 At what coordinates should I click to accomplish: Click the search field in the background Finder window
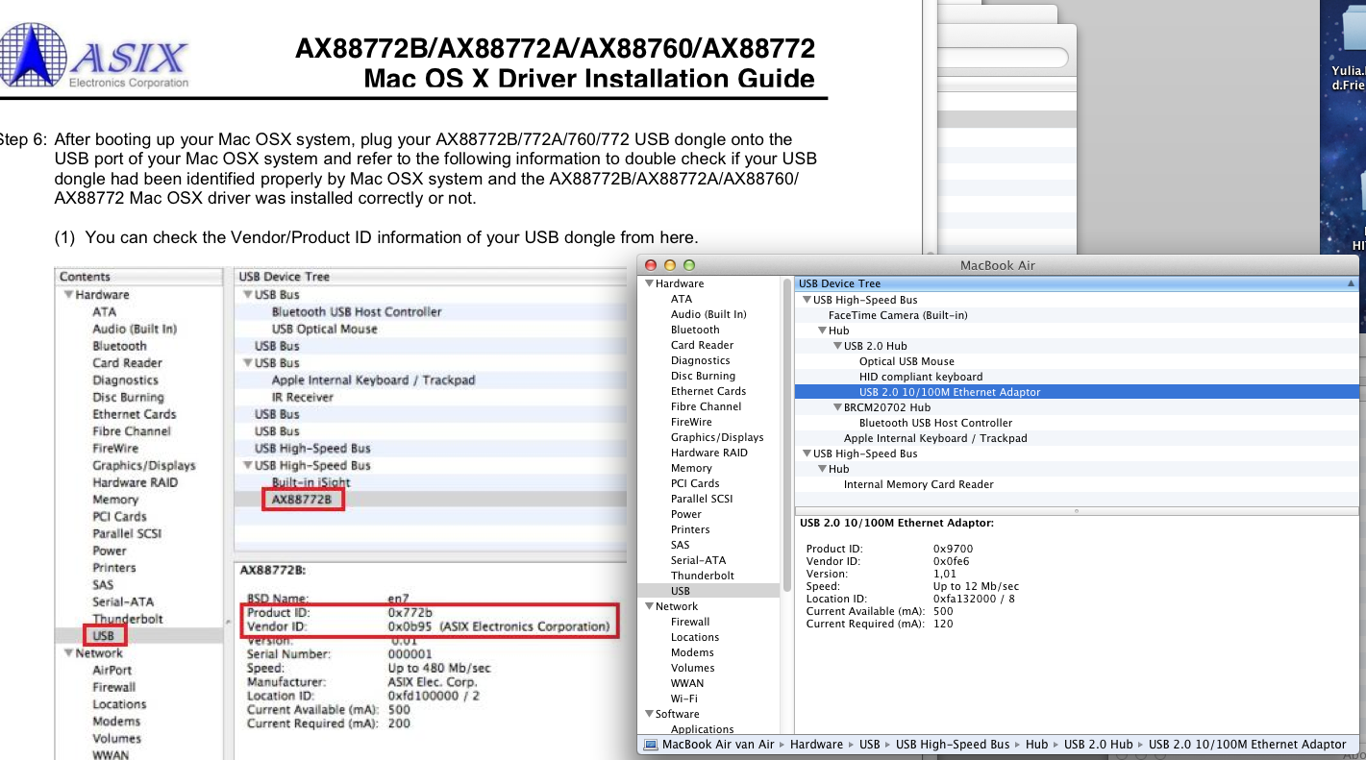pyautogui.click(x=1002, y=58)
